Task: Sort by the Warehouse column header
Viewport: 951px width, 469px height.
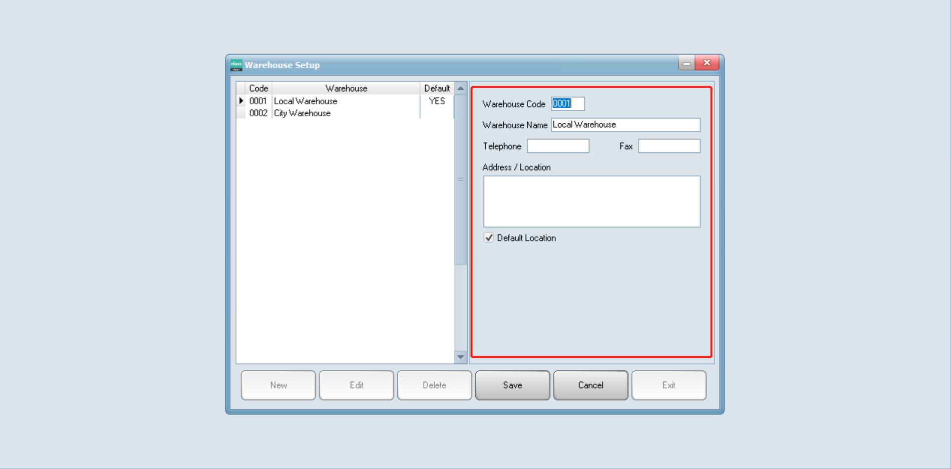Action: (x=346, y=88)
